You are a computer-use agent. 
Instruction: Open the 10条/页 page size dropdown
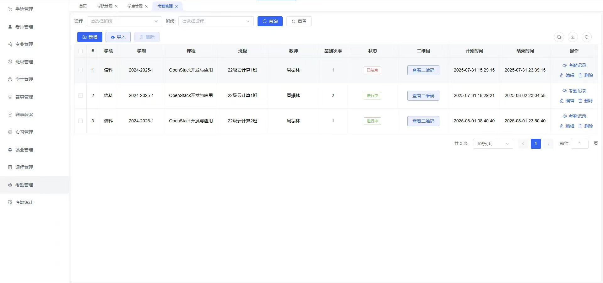click(492, 144)
